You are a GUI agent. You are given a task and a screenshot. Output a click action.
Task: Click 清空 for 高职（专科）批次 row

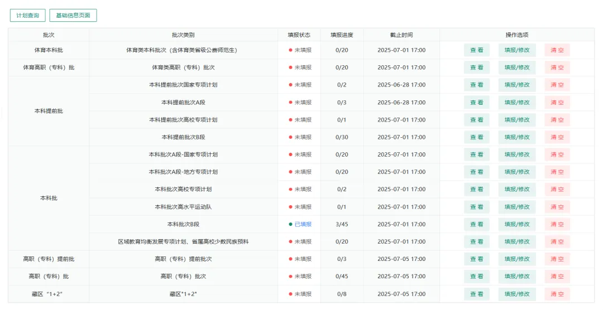click(x=557, y=277)
